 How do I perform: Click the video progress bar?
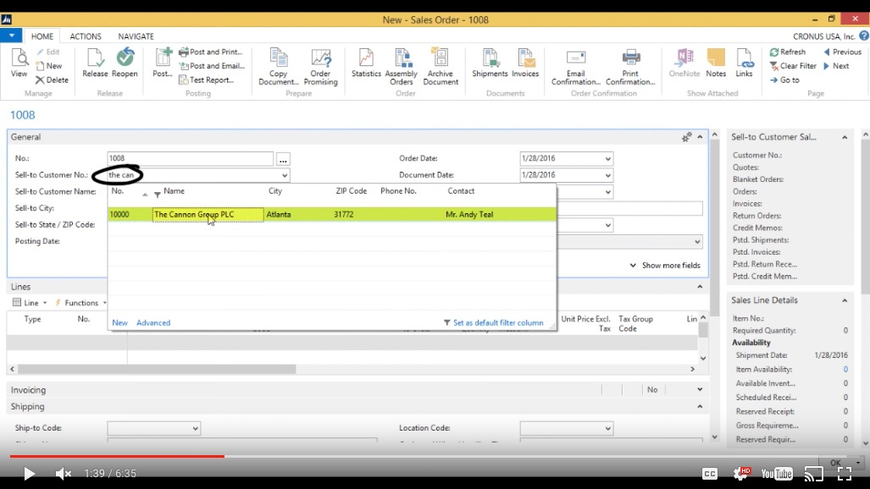(435, 456)
